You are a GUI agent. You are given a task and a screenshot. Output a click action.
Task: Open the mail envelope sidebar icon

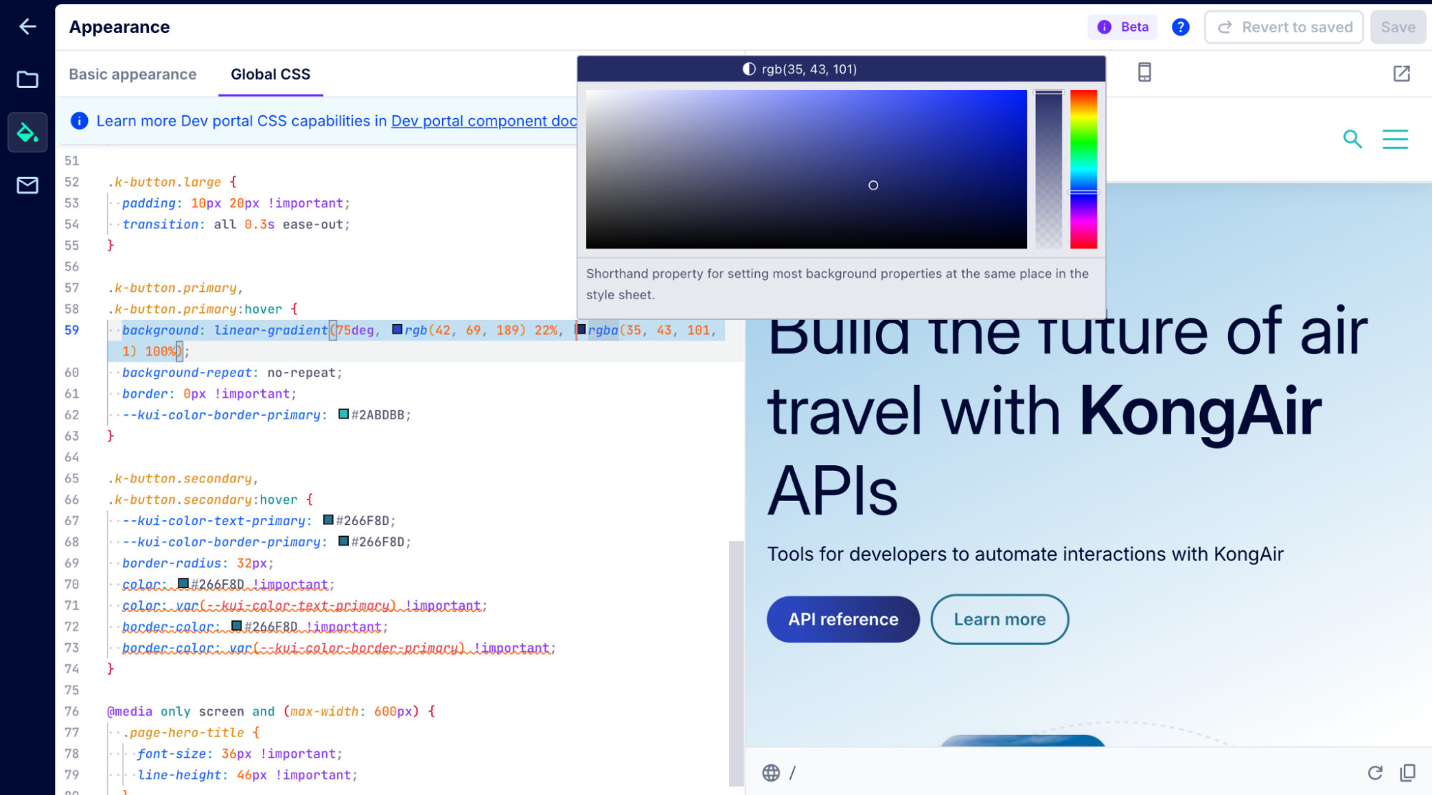coord(27,185)
